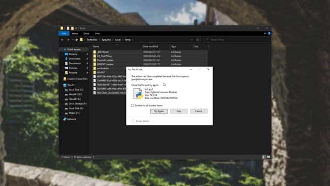Open Local Disk (C:) drive
This screenshot has width=330, height=186.
(76, 89)
